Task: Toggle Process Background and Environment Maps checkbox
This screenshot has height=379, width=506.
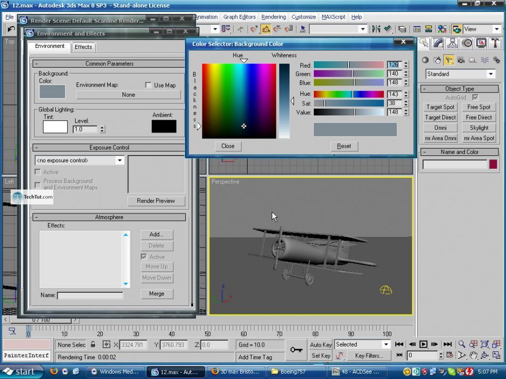Action: pyautogui.click(x=38, y=185)
